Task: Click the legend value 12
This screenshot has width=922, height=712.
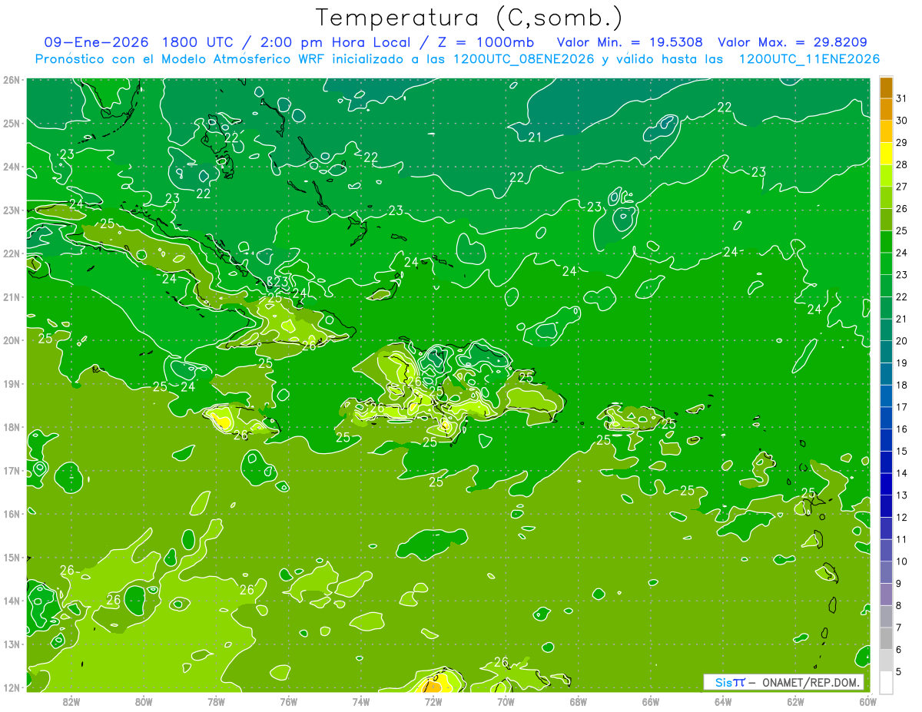Action: point(901,517)
